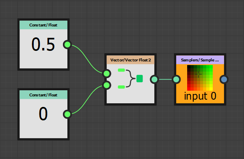The image size is (244, 159).
Task: Click the crosshair marker in the gradient preview
Action: pos(199,74)
